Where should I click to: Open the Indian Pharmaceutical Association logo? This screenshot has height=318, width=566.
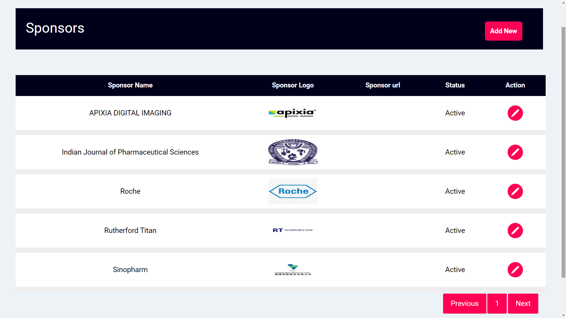click(293, 152)
